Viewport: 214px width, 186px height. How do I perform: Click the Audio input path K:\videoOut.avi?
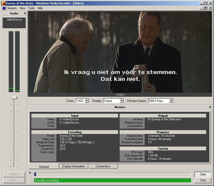pos(69,123)
